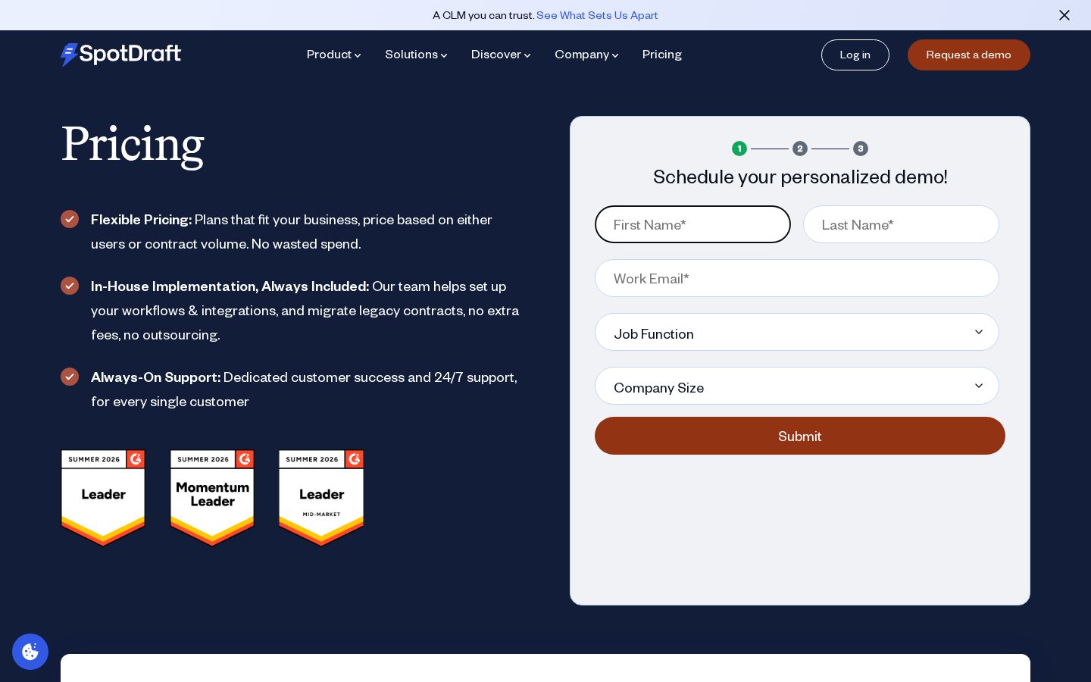Open the Job Function dropdown
Viewport: 1091px width, 682px height.
click(x=797, y=332)
